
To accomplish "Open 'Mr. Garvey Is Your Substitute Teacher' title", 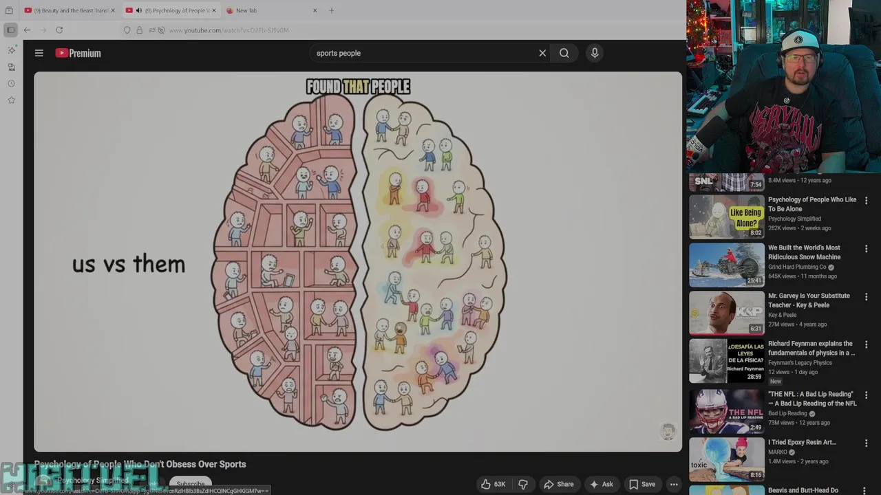I will tap(809, 300).
